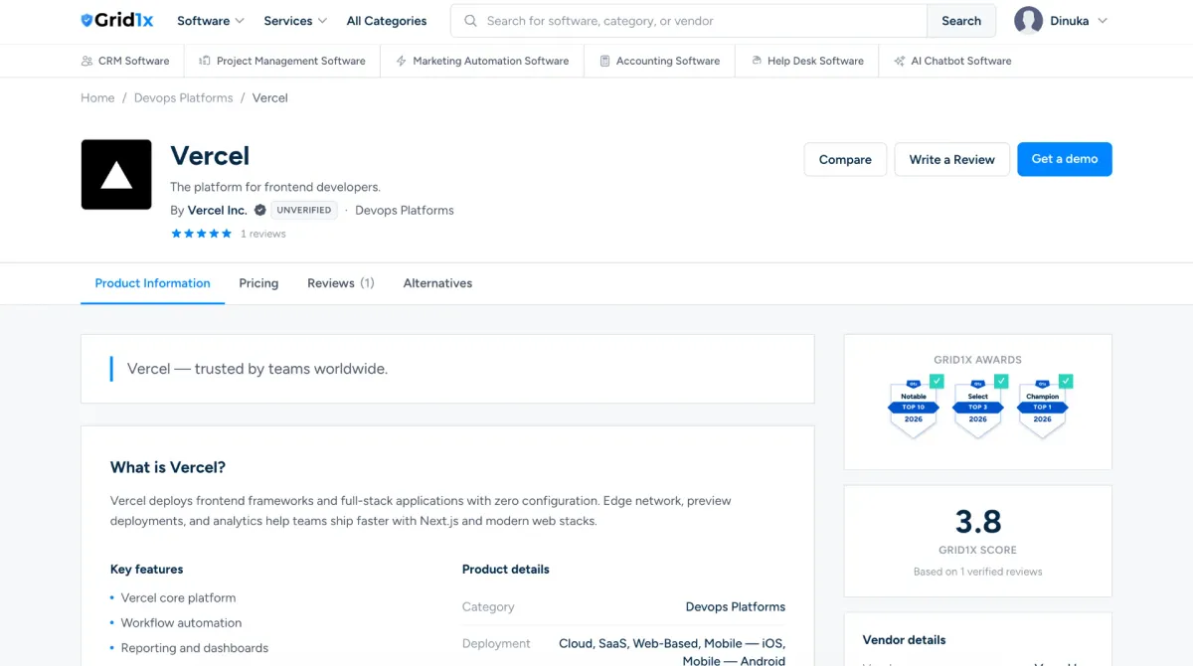Click the 'Product details' heading
This screenshot has width=1193, height=666.
(506, 570)
